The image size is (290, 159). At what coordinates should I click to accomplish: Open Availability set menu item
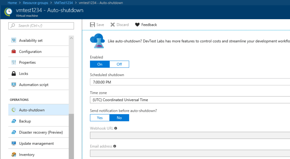pyautogui.click(x=39, y=40)
